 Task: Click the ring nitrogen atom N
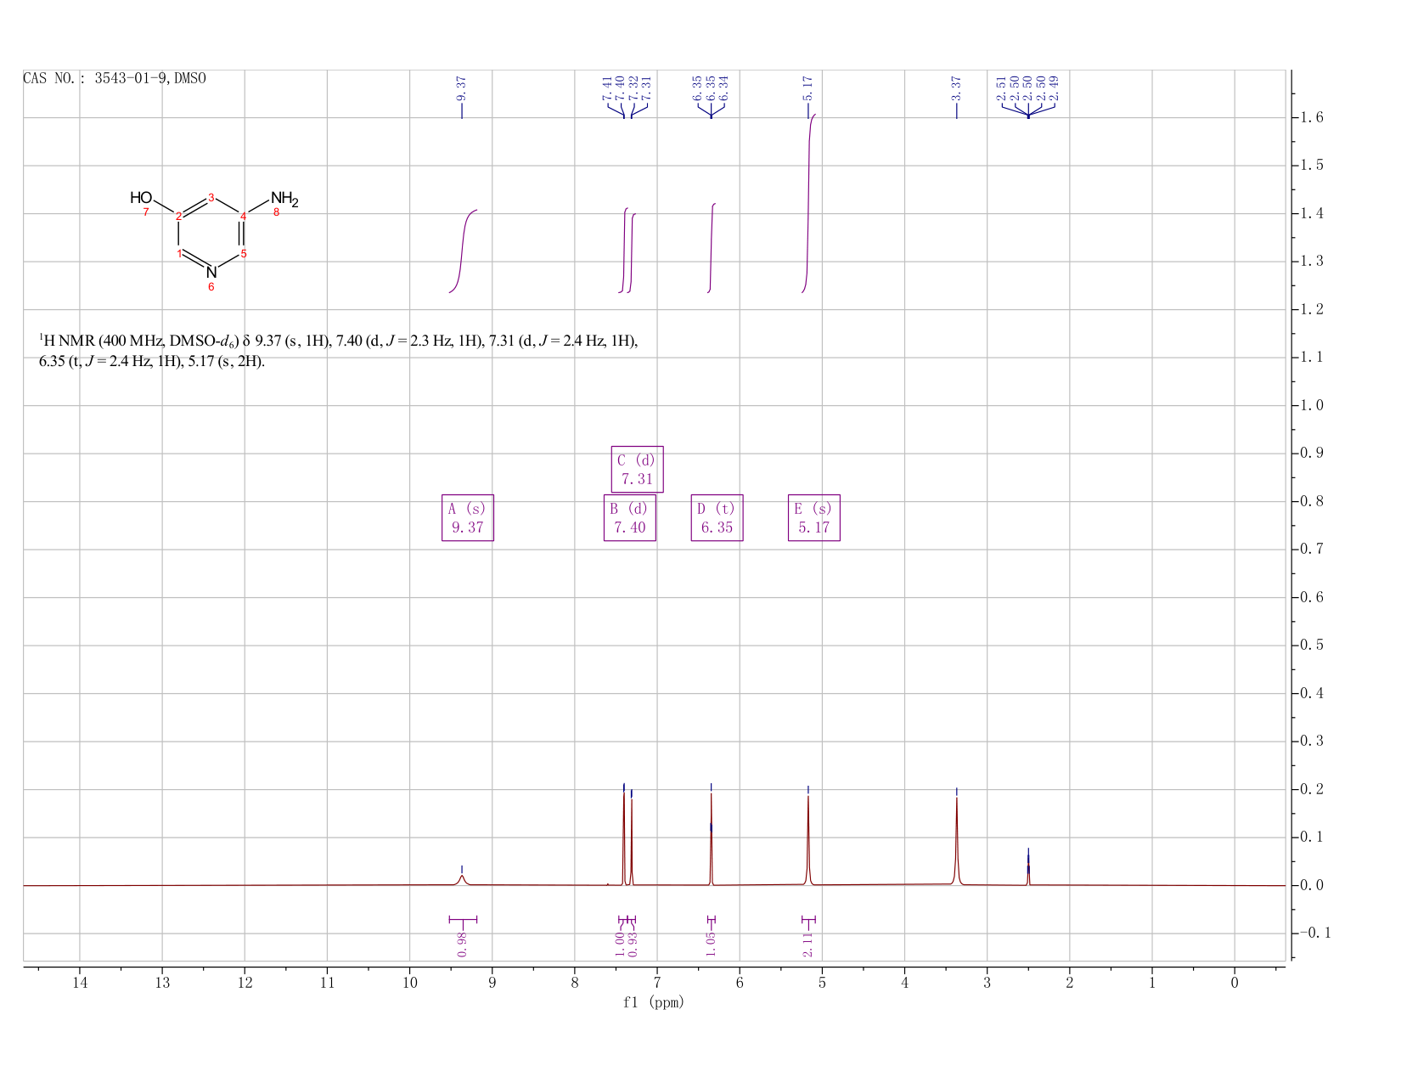click(211, 273)
